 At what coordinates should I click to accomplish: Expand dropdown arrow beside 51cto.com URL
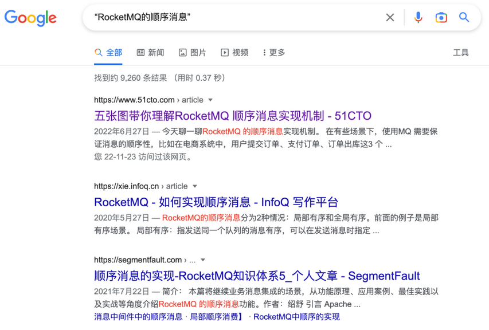(210, 100)
